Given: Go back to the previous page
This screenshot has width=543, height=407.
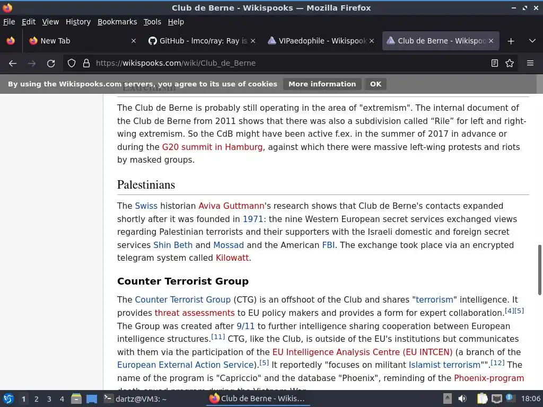Looking at the screenshot, I should coord(13,64).
